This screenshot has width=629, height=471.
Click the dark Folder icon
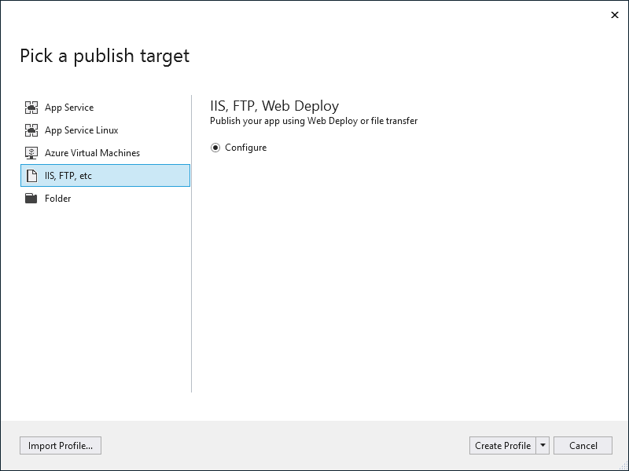click(31, 199)
